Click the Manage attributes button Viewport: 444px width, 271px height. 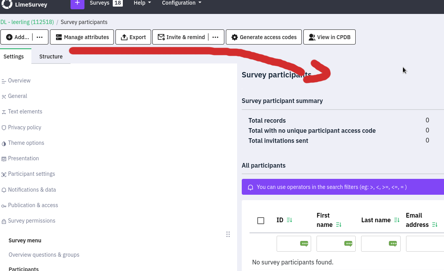(x=82, y=37)
